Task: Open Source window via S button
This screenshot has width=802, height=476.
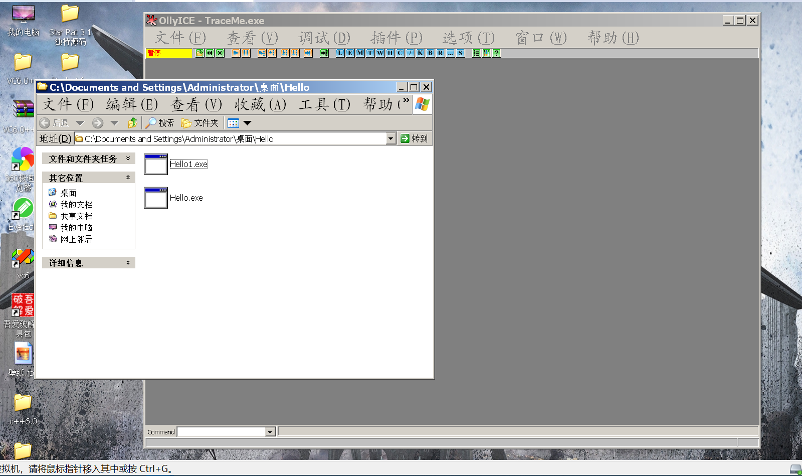Action: point(460,53)
